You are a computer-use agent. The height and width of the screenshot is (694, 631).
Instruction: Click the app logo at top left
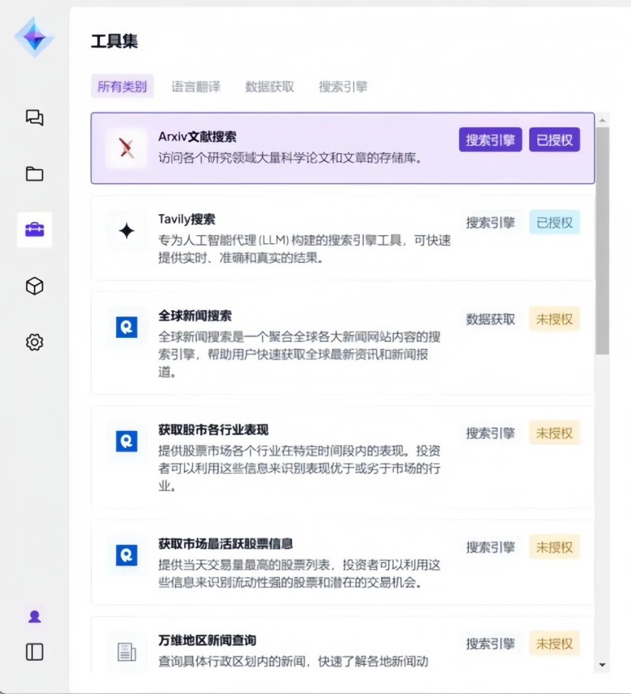(x=34, y=37)
